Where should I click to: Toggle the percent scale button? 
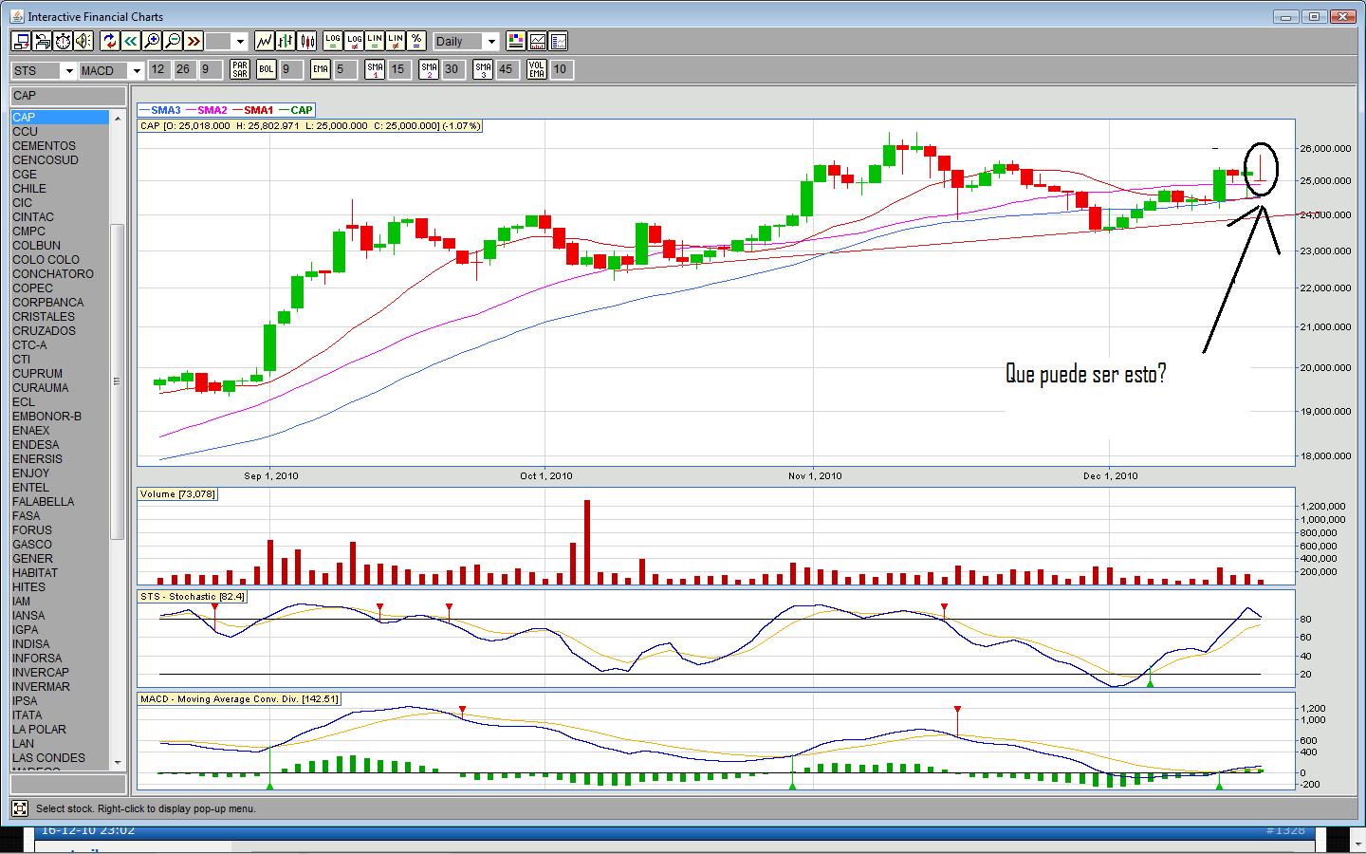click(x=416, y=41)
